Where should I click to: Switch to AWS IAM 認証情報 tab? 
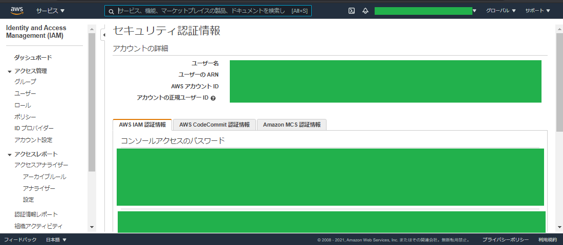(x=142, y=125)
